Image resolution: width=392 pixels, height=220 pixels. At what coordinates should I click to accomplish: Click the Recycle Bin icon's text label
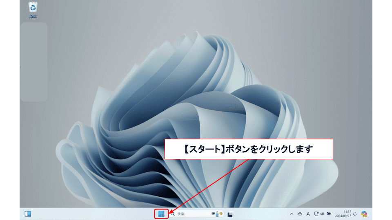(33, 17)
